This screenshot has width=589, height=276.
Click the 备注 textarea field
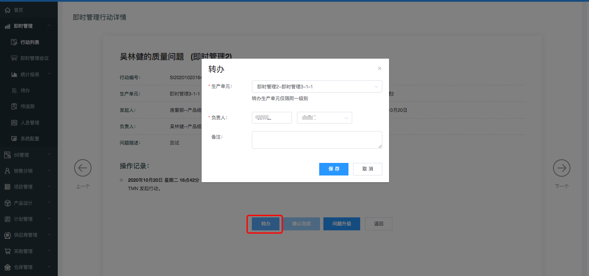click(317, 140)
